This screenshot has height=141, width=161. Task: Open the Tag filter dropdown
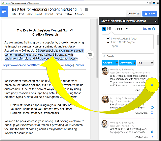tap(145, 63)
